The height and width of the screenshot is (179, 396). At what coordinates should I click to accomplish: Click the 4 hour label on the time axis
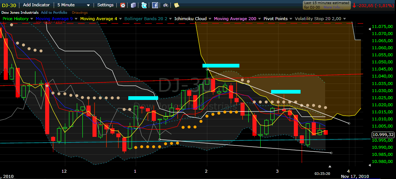pos(349,171)
